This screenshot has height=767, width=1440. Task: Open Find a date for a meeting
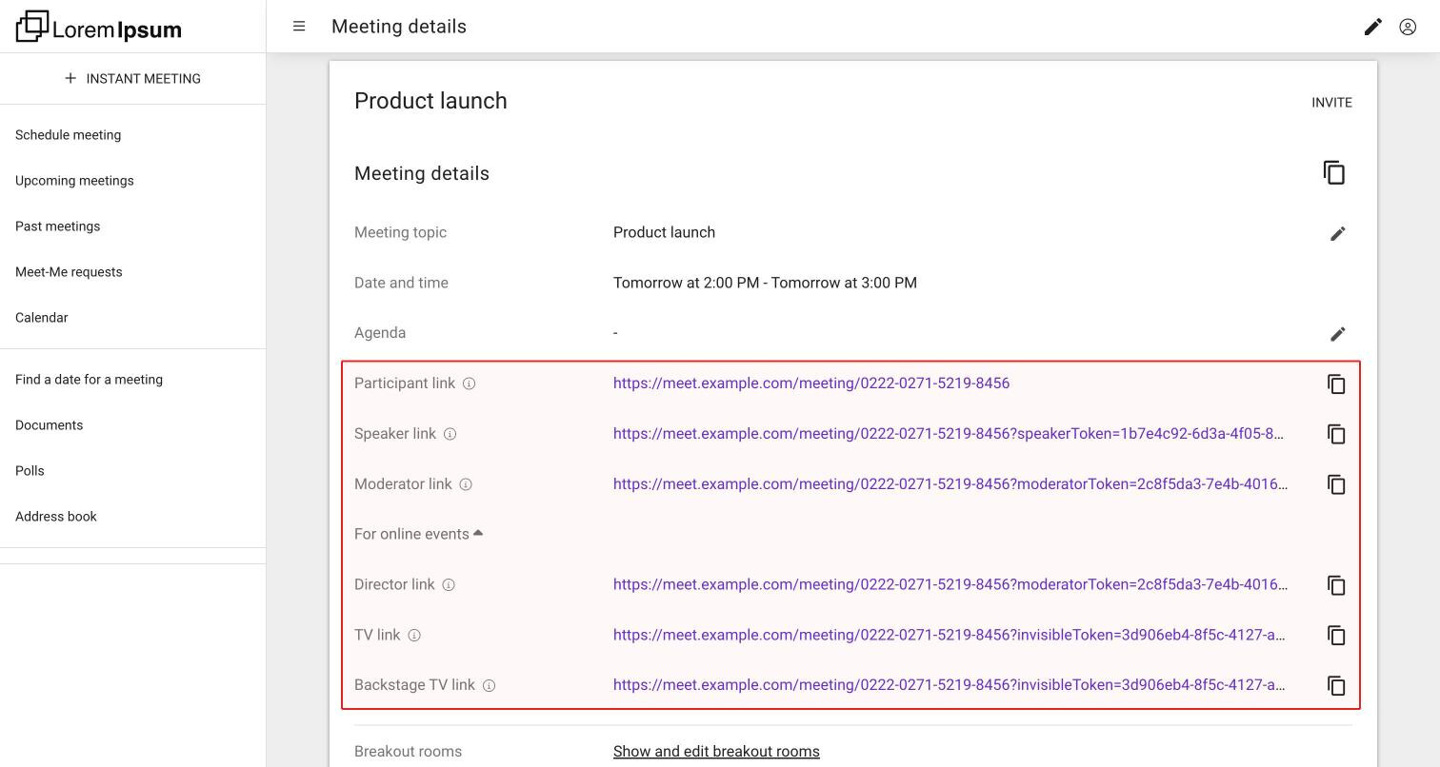[89, 380]
